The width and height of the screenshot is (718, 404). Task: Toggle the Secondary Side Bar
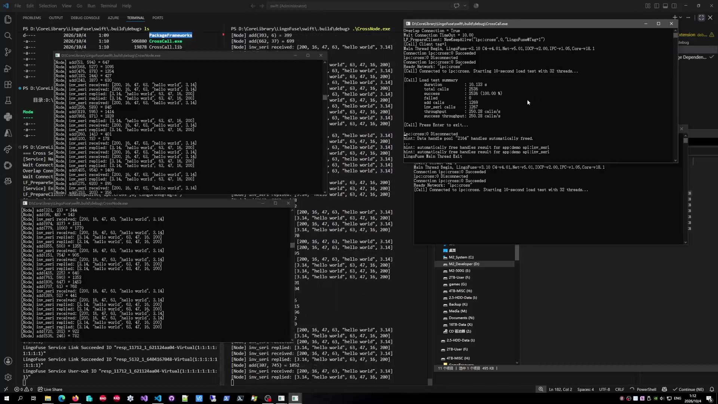[x=674, y=6]
